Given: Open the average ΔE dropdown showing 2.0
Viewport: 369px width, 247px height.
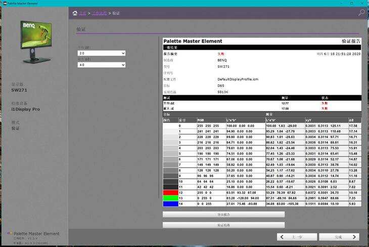Looking at the screenshot, I should click(102, 53).
